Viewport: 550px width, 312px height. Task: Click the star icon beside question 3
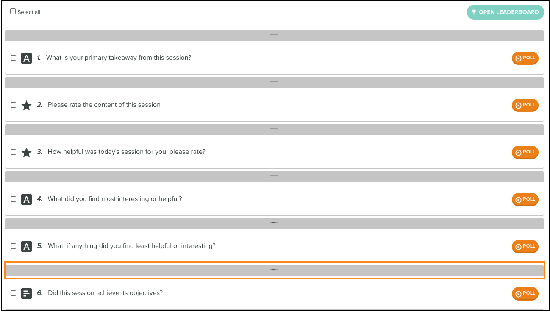click(x=26, y=152)
